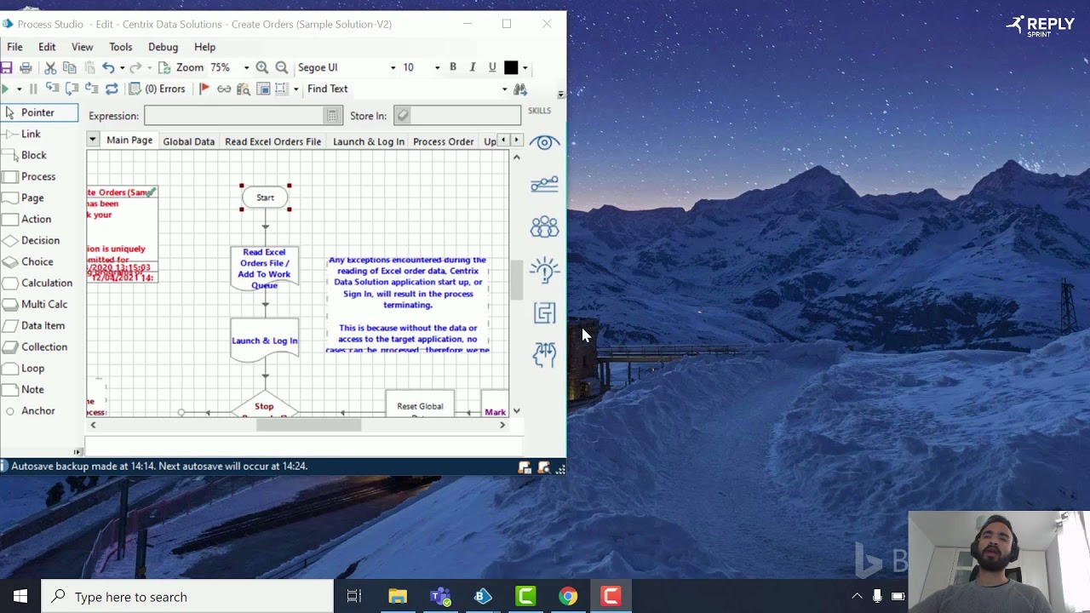The image size is (1090, 613).
Task: Switch to Read Excel Orders File tab
Action: click(x=272, y=141)
